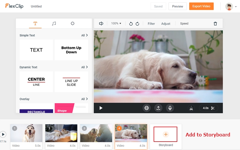Rotate clip counterclockwise

pos(131,24)
